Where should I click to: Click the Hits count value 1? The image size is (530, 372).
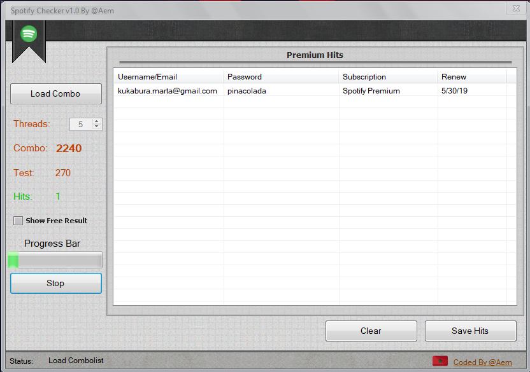58,196
